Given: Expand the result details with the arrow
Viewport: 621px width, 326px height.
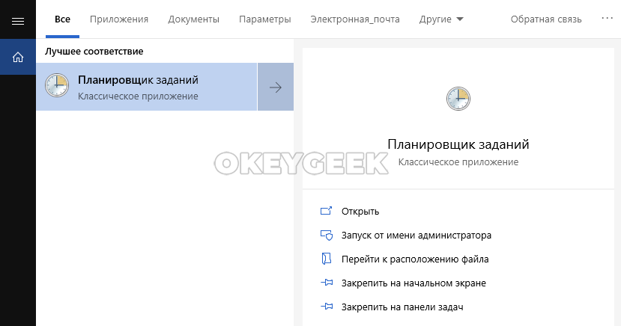Looking at the screenshot, I should pyautogui.click(x=275, y=87).
